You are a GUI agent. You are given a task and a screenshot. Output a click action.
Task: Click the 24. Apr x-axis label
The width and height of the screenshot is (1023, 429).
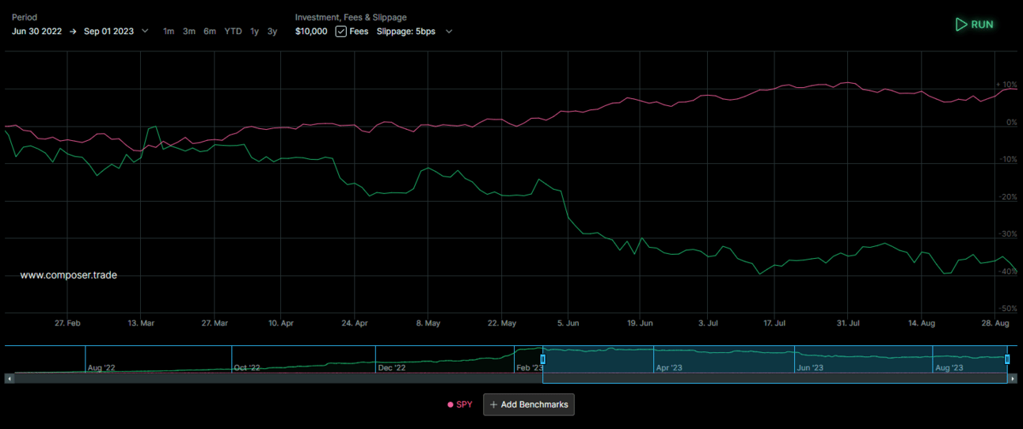pos(355,323)
